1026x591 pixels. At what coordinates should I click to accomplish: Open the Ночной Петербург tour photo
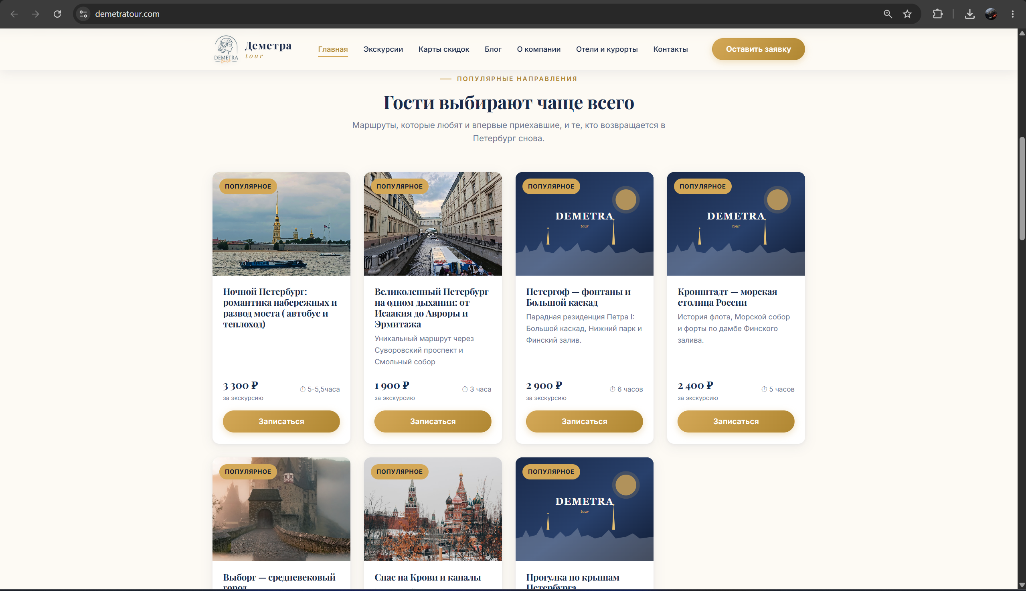click(281, 223)
